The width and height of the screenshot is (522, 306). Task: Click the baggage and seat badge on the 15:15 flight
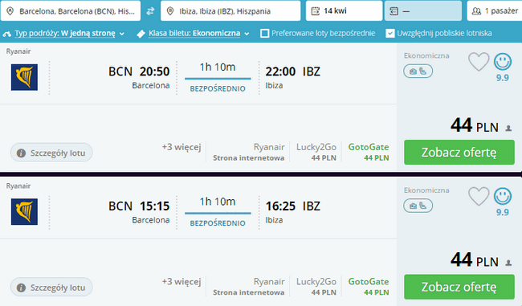(x=418, y=206)
